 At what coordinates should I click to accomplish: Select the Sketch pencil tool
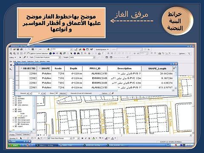click(x=25, y=57)
